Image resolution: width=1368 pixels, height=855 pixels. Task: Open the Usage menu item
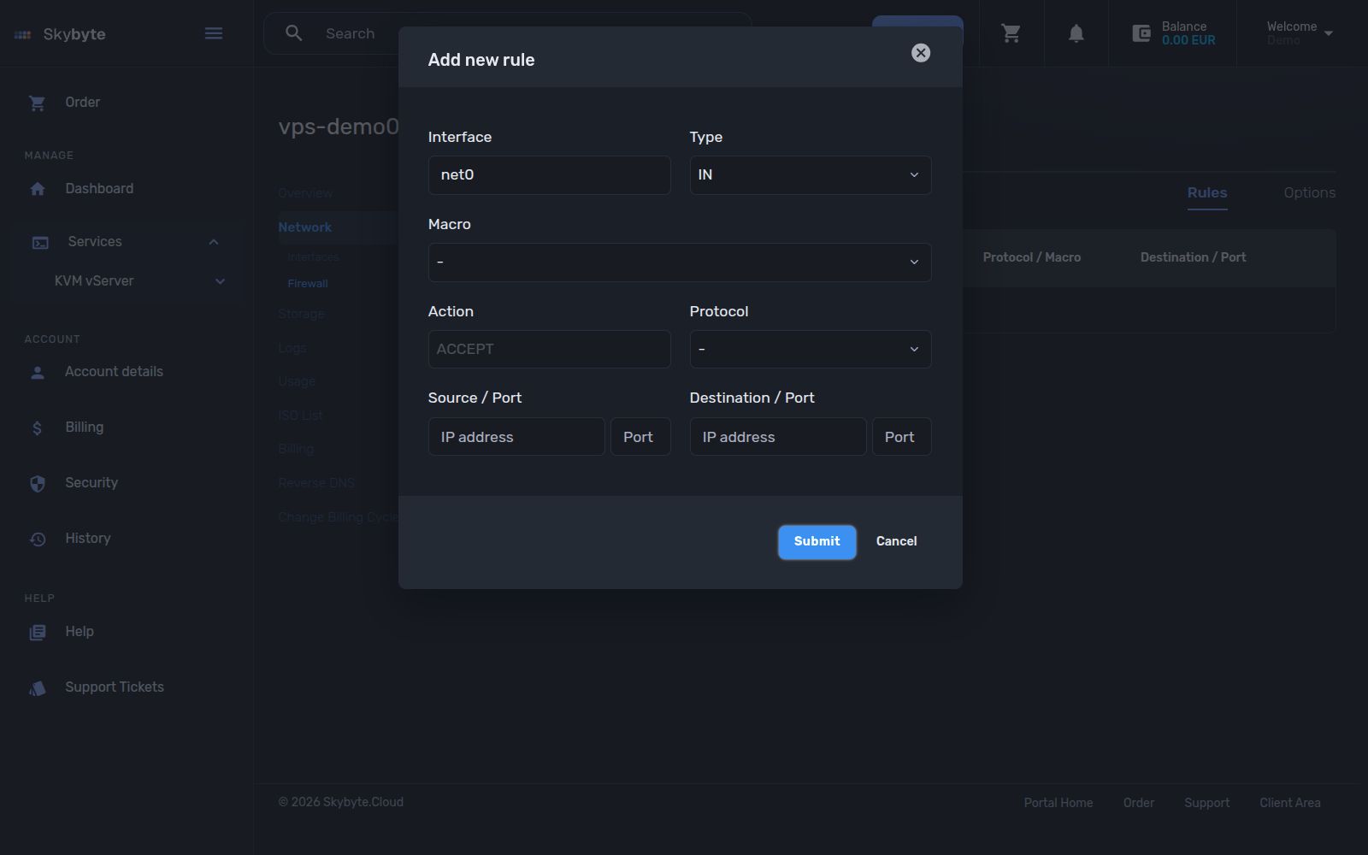[297, 382]
